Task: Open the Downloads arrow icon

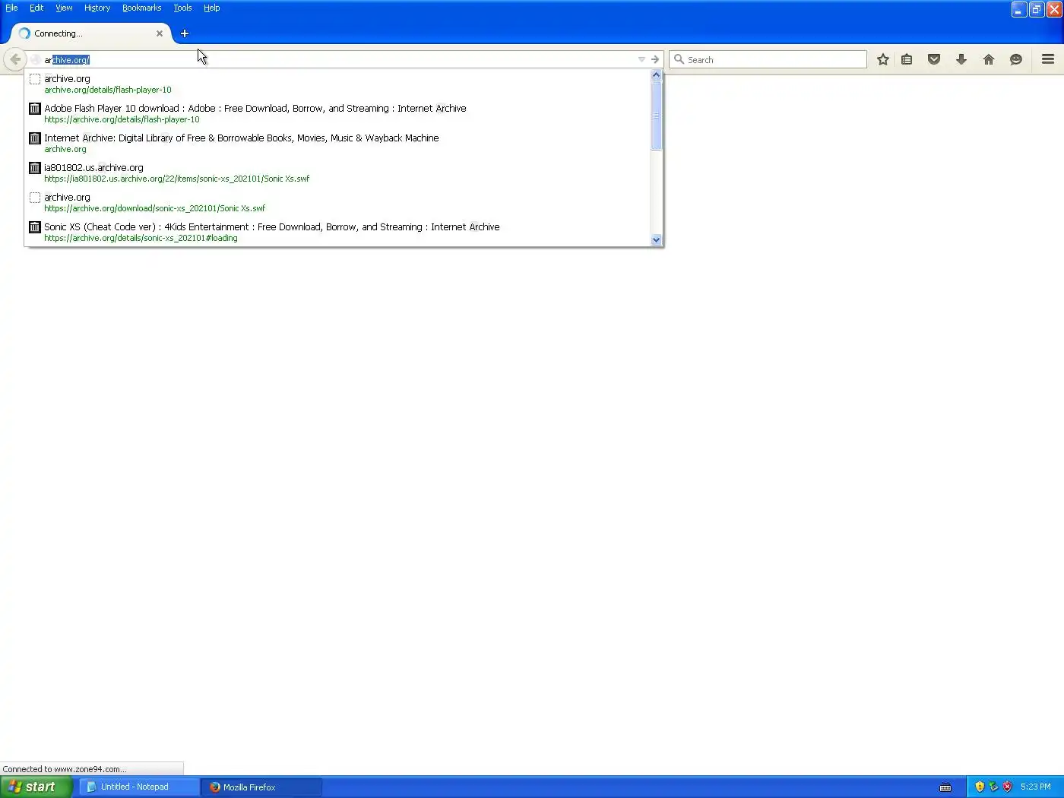Action: [961, 59]
